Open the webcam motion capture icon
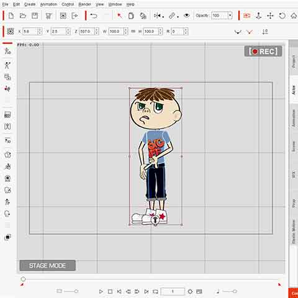This screenshot has height=298, width=298. (7, 178)
